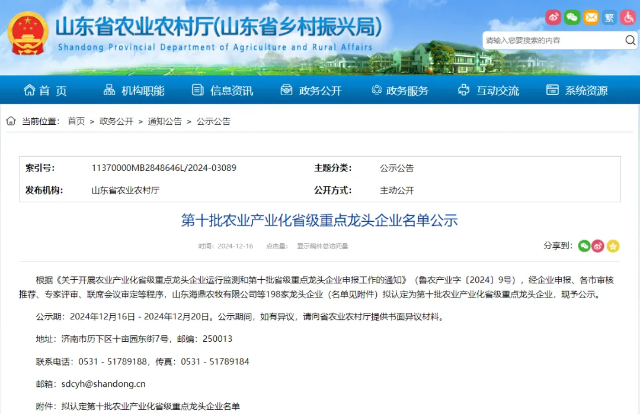
Task: Select the 信息资讯 navigation menu
Action: [222, 90]
